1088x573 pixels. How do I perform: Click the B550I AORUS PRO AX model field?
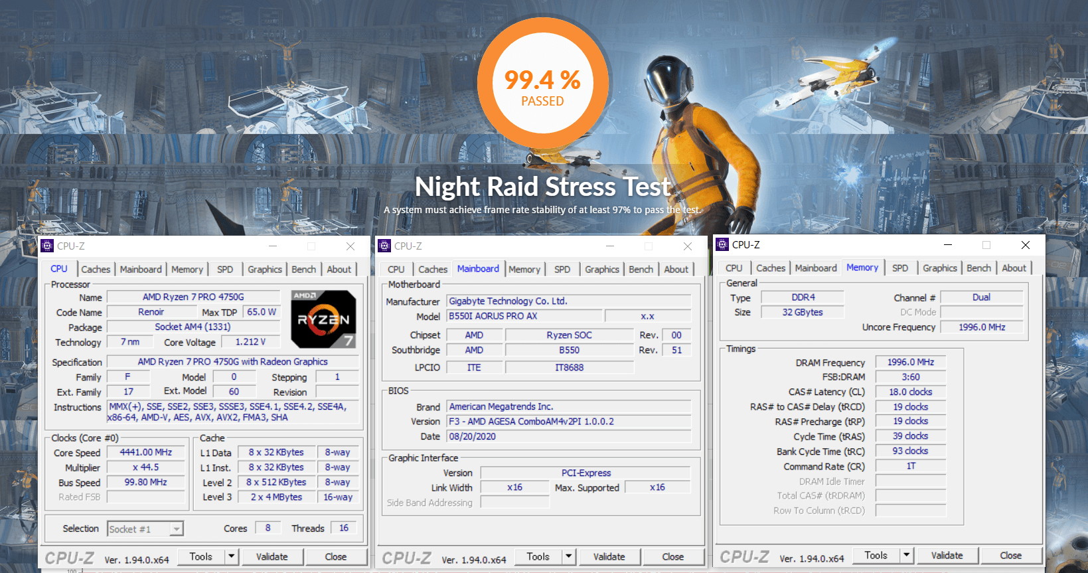524,316
